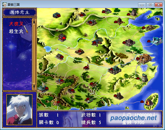Select the volcano city on the southeastern island
Image resolution: width=165 pixels, height=130 pixels.
[x=148, y=102]
